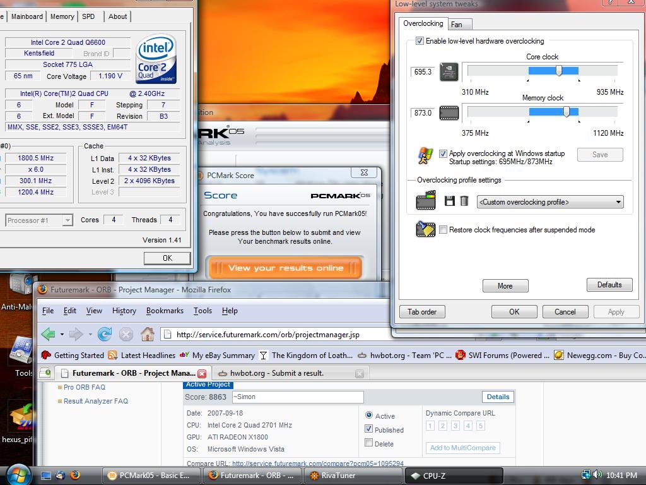This screenshot has height=485, width=646.
Task: Open the Result Analyzer FAQ link
Action: pyautogui.click(x=96, y=401)
